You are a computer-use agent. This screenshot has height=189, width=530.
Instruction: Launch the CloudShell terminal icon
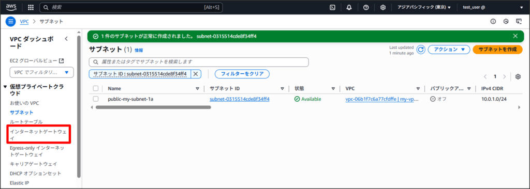(333, 7)
